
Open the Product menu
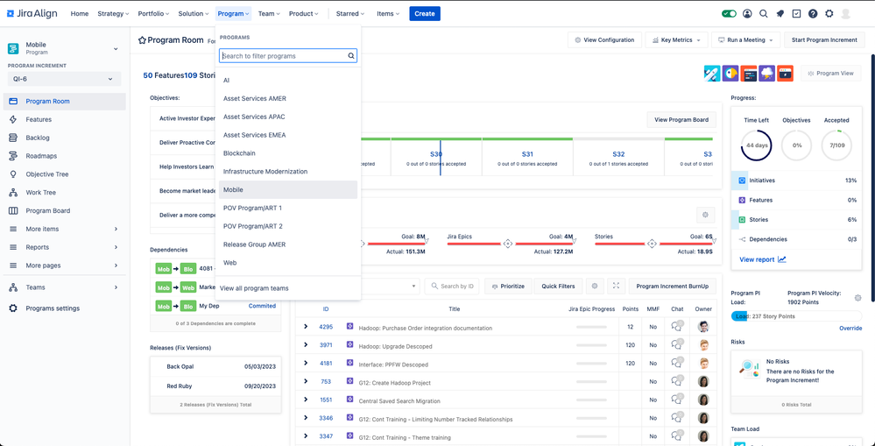304,14
